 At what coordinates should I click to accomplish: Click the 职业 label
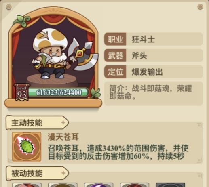point(115,39)
